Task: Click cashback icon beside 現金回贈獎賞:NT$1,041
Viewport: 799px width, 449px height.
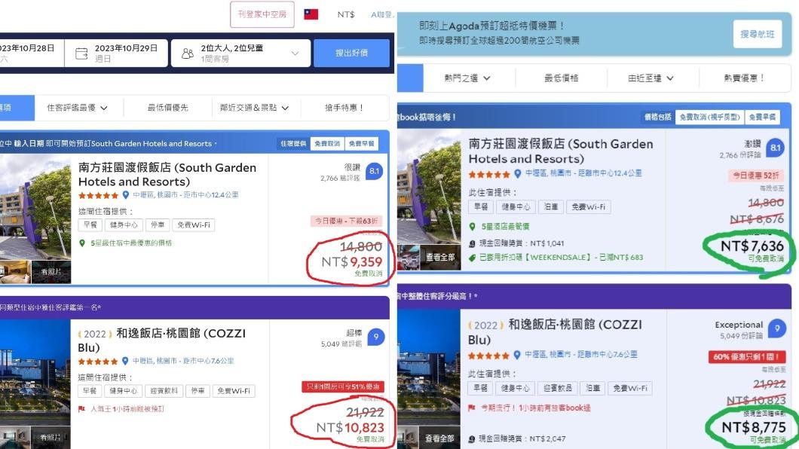Action: pos(473,244)
